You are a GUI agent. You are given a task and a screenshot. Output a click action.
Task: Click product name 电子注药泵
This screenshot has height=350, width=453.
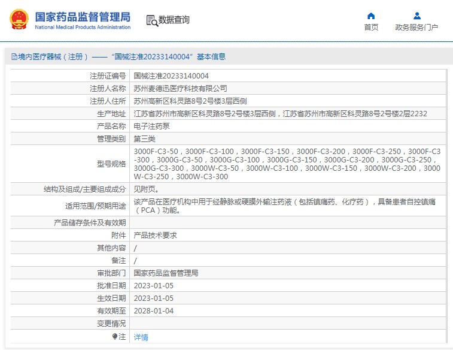tap(151, 126)
